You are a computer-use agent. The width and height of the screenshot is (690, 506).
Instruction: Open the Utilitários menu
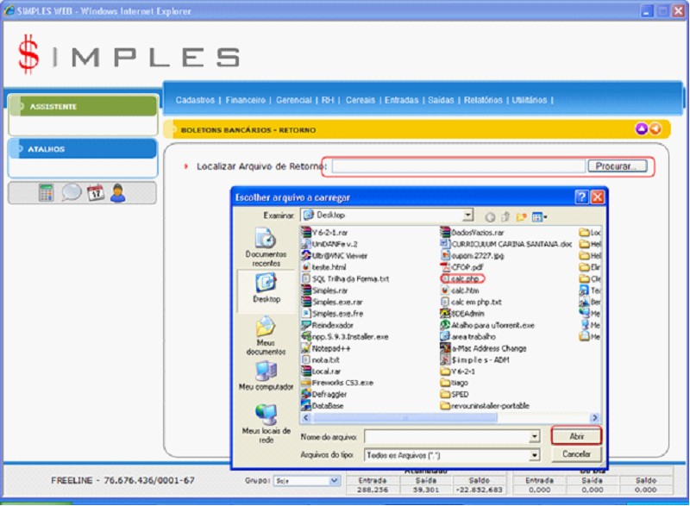click(x=529, y=100)
